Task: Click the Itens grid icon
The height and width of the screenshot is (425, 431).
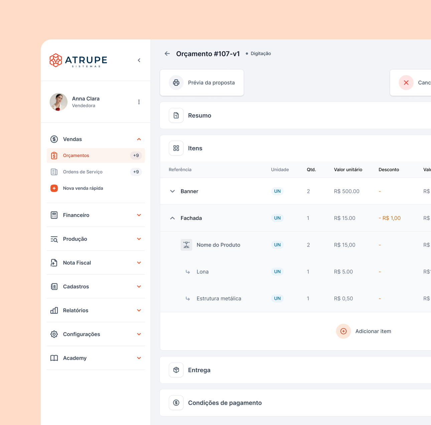Action: pos(176,148)
